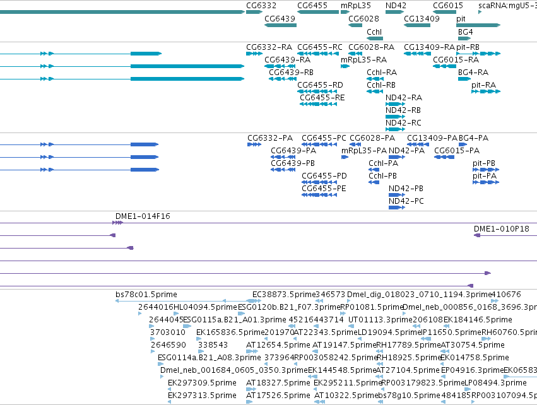Click the CG13409 gene label
Viewport: 537px width, 405px height.
tap(422, 18)
